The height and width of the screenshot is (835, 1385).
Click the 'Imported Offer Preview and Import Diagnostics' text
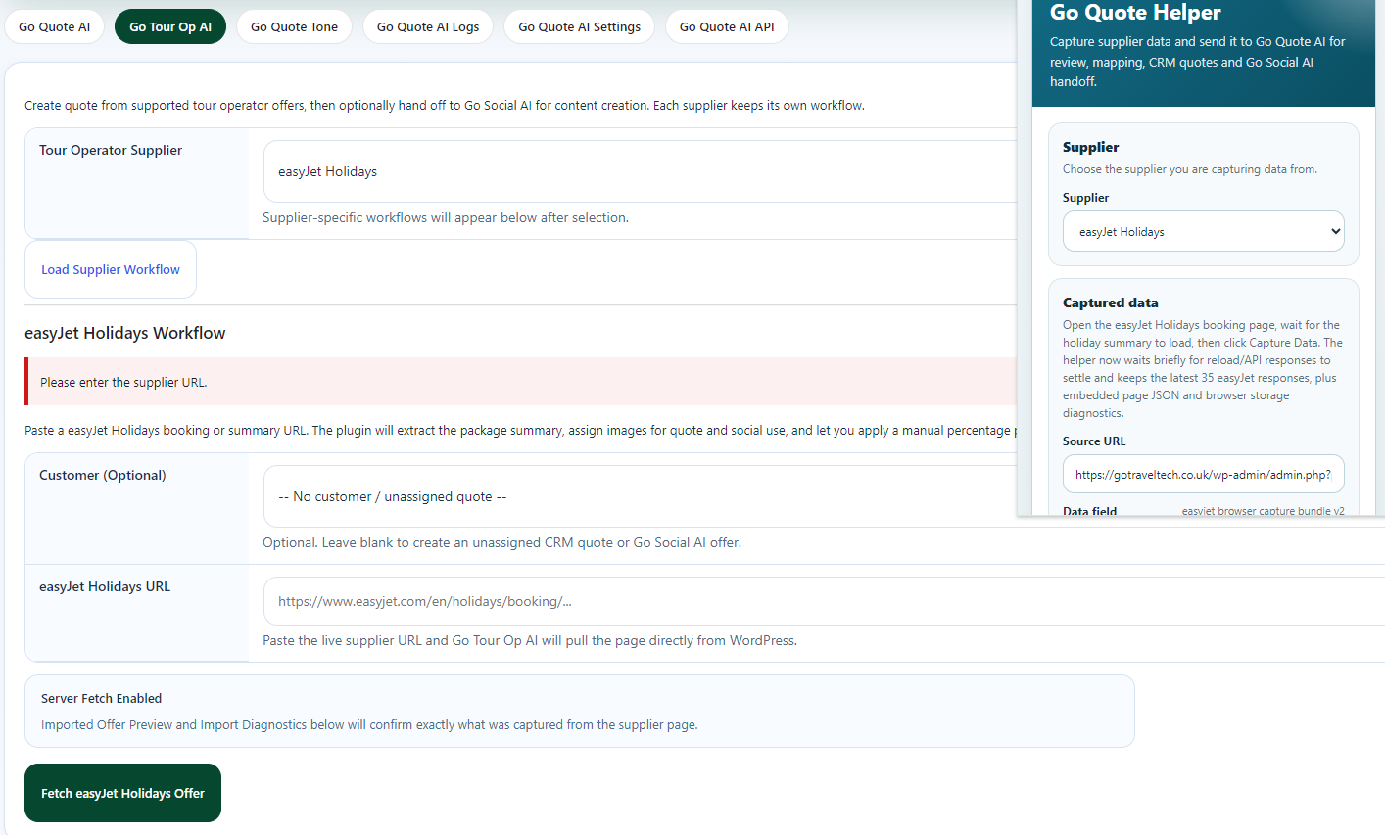[369, 724]
